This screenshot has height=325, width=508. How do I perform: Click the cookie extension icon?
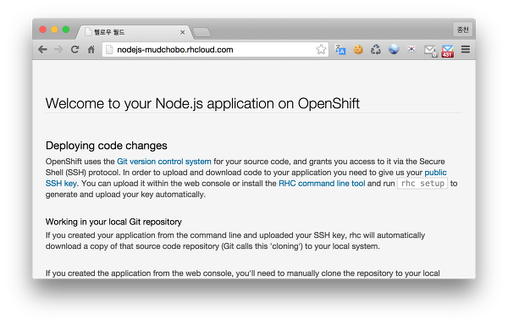point(358,50)
